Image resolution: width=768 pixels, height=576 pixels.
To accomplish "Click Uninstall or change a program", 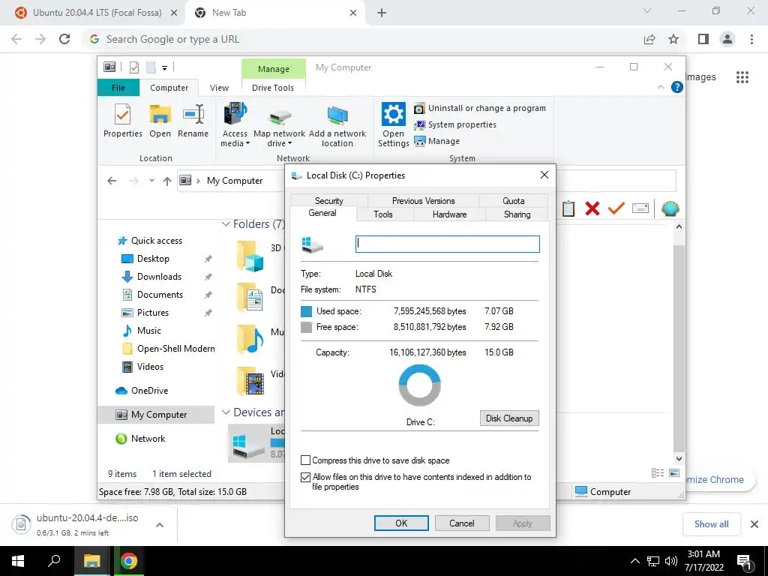I will [480, 108].
